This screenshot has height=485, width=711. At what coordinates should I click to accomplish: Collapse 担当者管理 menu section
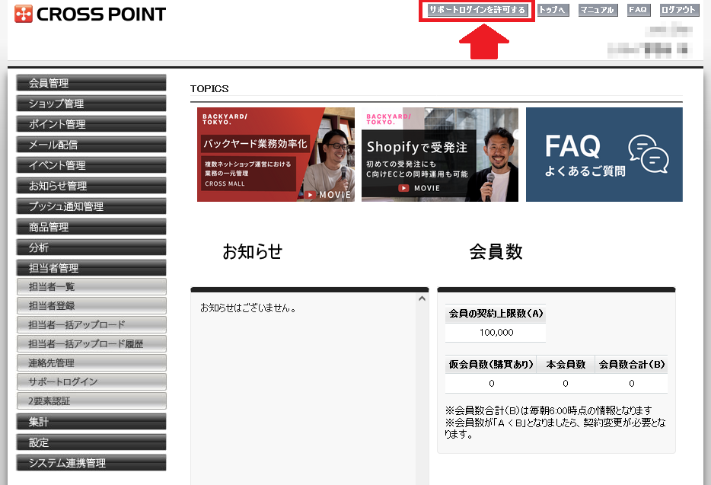pos(91,268)
